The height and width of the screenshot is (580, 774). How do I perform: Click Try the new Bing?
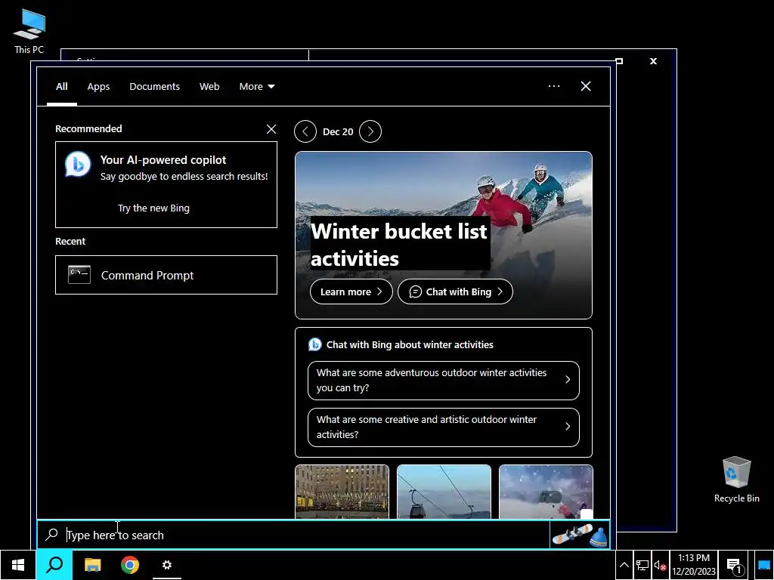click(153, 208)
